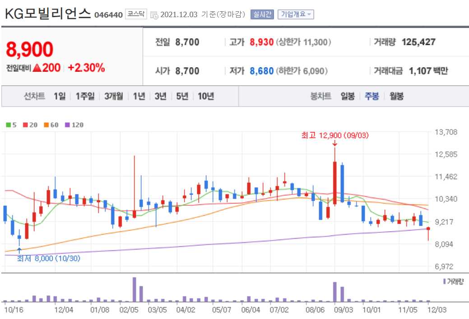Screen dimensions: 469x319
Task: Switch to 월봉 monthly candle chart
Action: (x=396, y=96)
